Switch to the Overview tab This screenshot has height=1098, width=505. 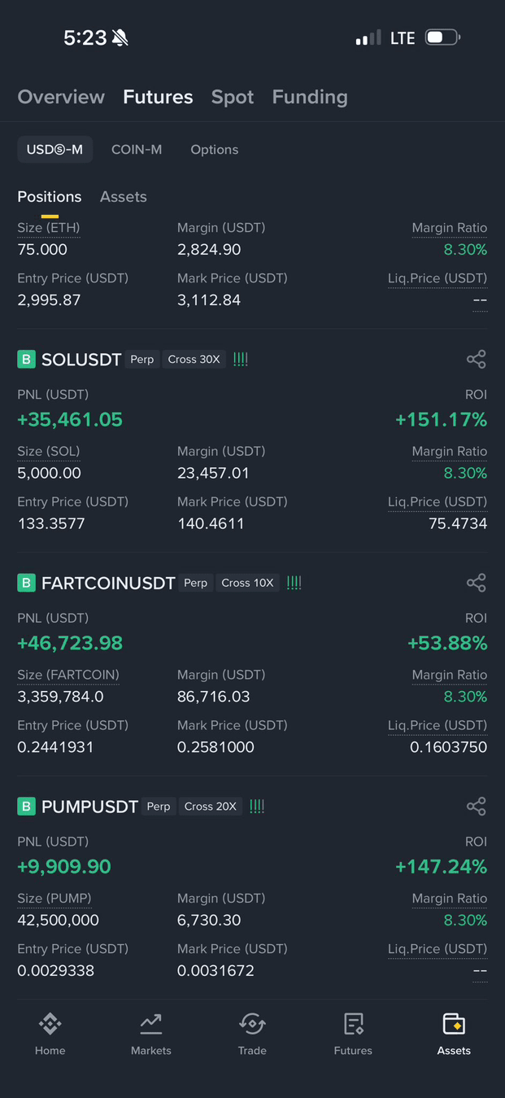coord(61,97)
